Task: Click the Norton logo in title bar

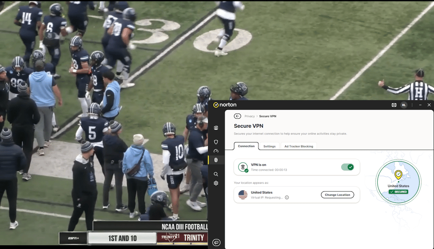Action: tap(225, 105)
